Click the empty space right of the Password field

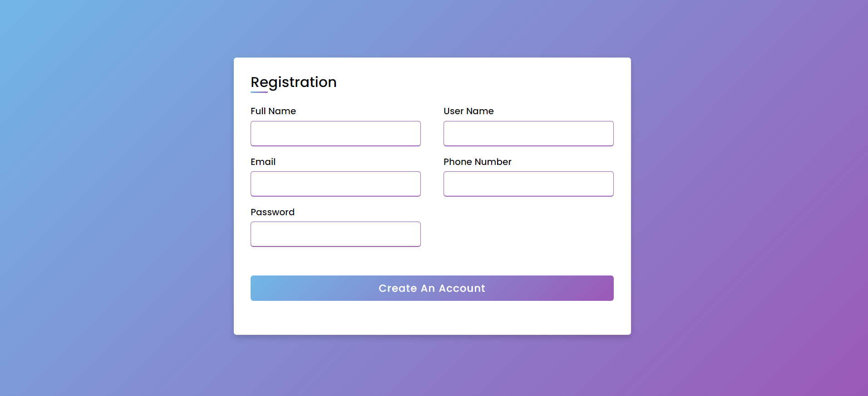[528, 234]
